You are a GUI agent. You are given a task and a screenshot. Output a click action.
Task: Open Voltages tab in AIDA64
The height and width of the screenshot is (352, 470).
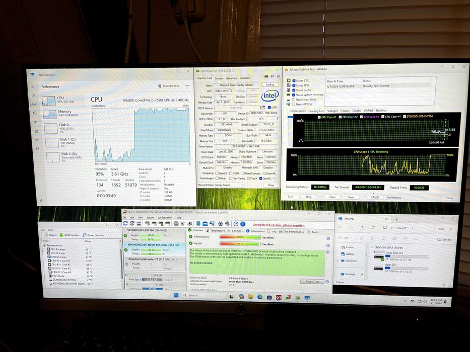click(332, 111)
